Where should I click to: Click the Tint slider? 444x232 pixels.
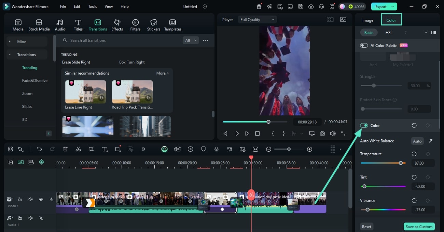(383, 186)
